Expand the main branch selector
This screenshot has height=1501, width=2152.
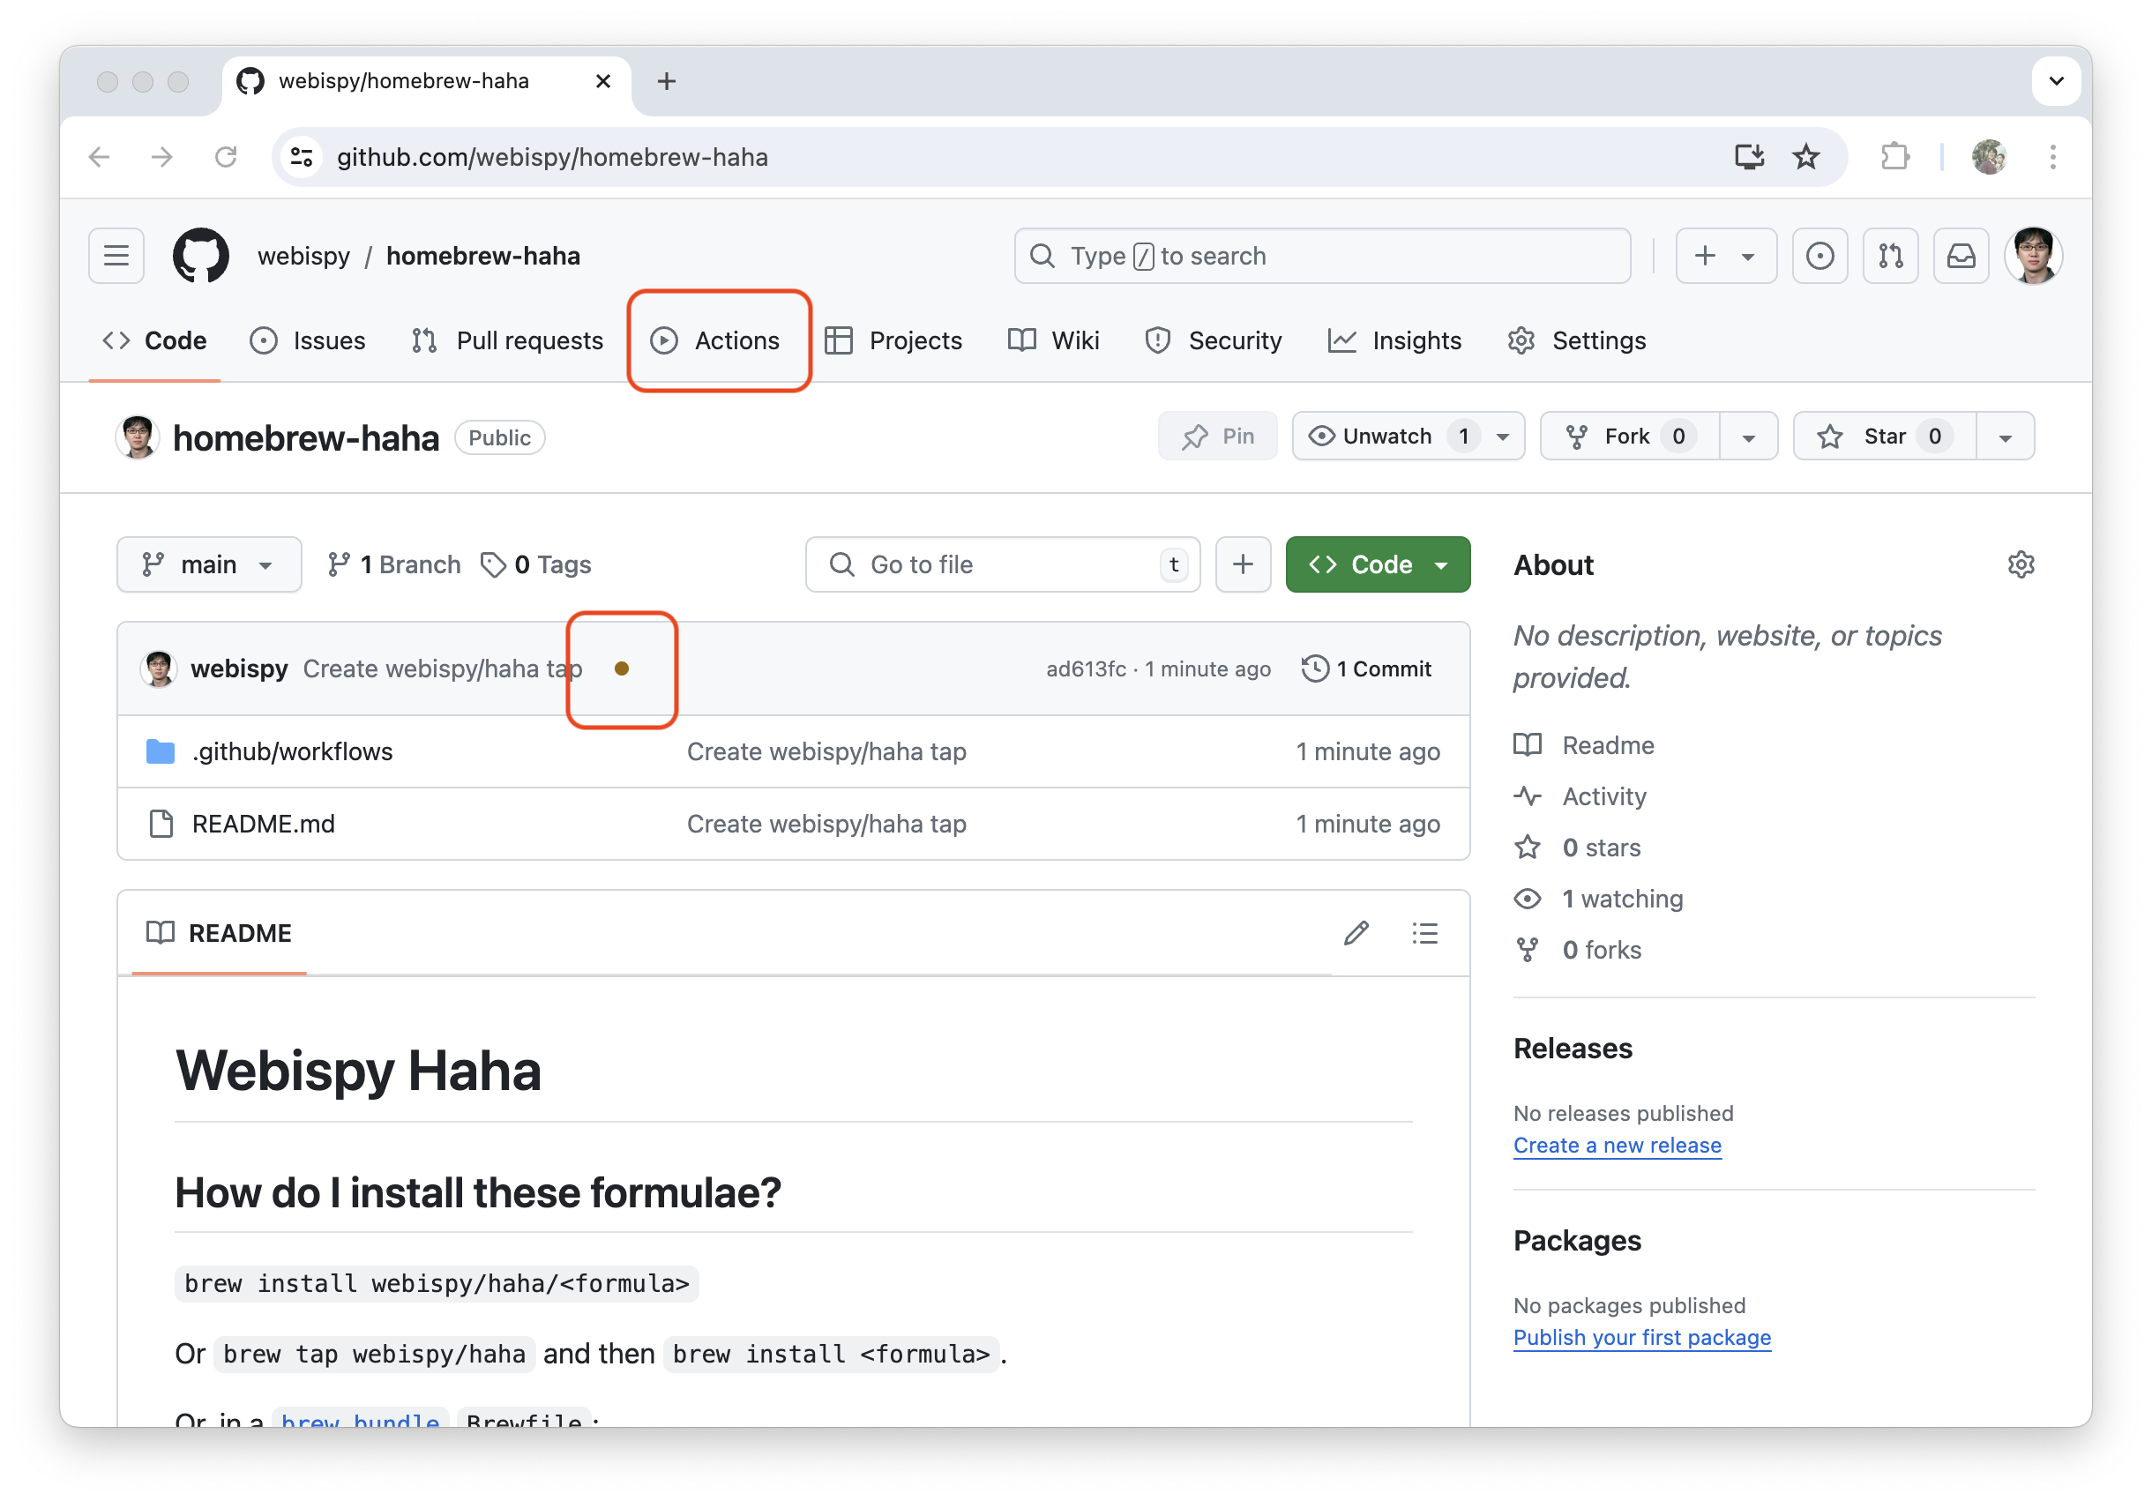[x=209, y=564]
